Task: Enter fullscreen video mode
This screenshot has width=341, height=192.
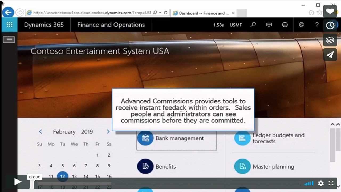Action: (x=331, y=183)
